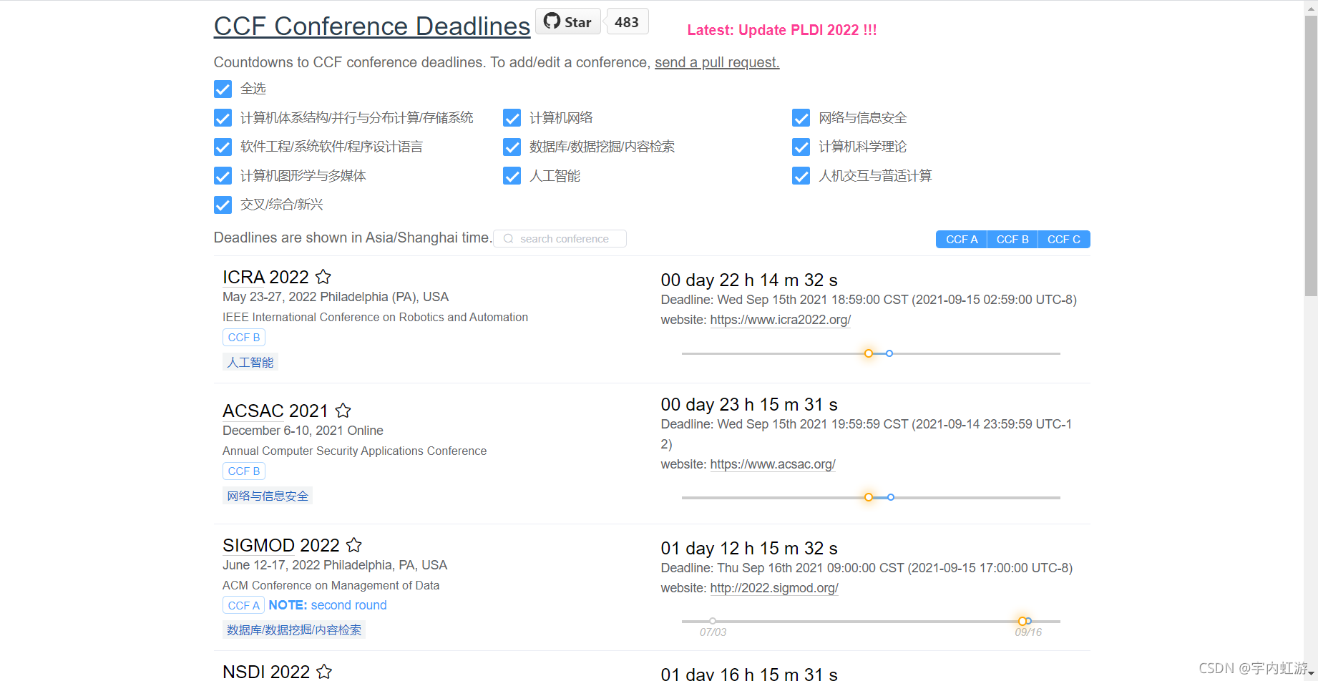
Task: Click the Latest: Update PLDI 2022 notice
Action: click(782, 30)
